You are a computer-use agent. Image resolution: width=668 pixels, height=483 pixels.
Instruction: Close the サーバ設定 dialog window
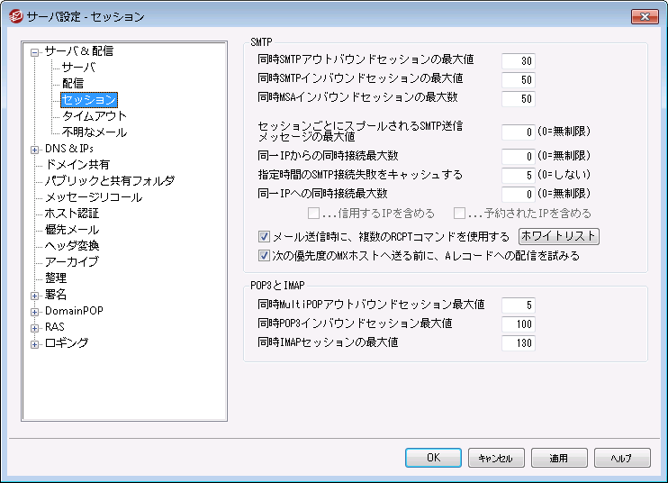(644, 16)
